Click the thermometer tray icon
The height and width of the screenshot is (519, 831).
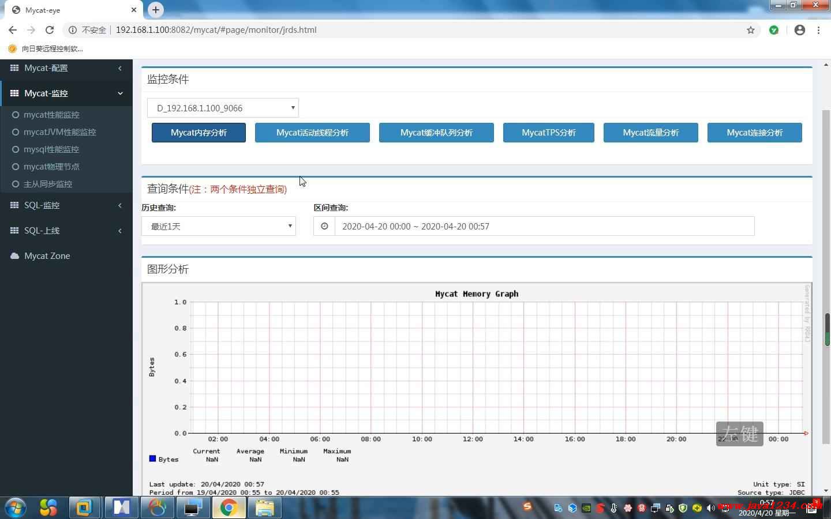pos(613,508)
